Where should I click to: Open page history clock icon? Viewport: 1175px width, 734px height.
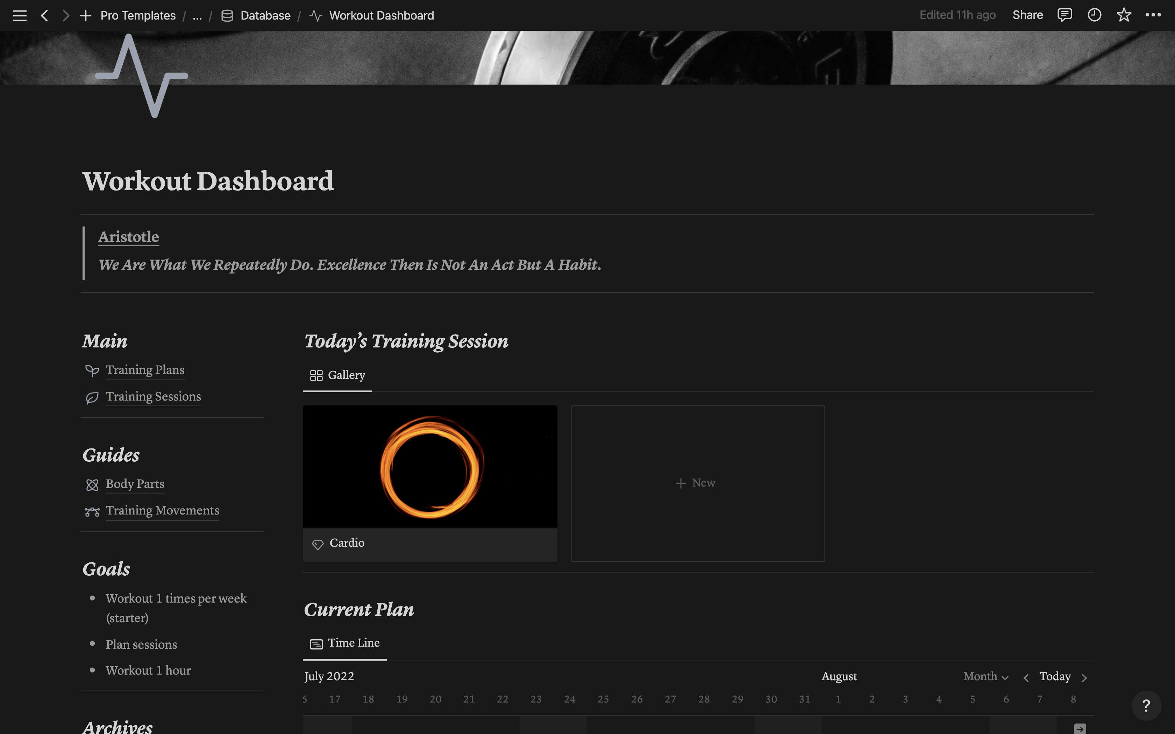tap(1094, 15)
